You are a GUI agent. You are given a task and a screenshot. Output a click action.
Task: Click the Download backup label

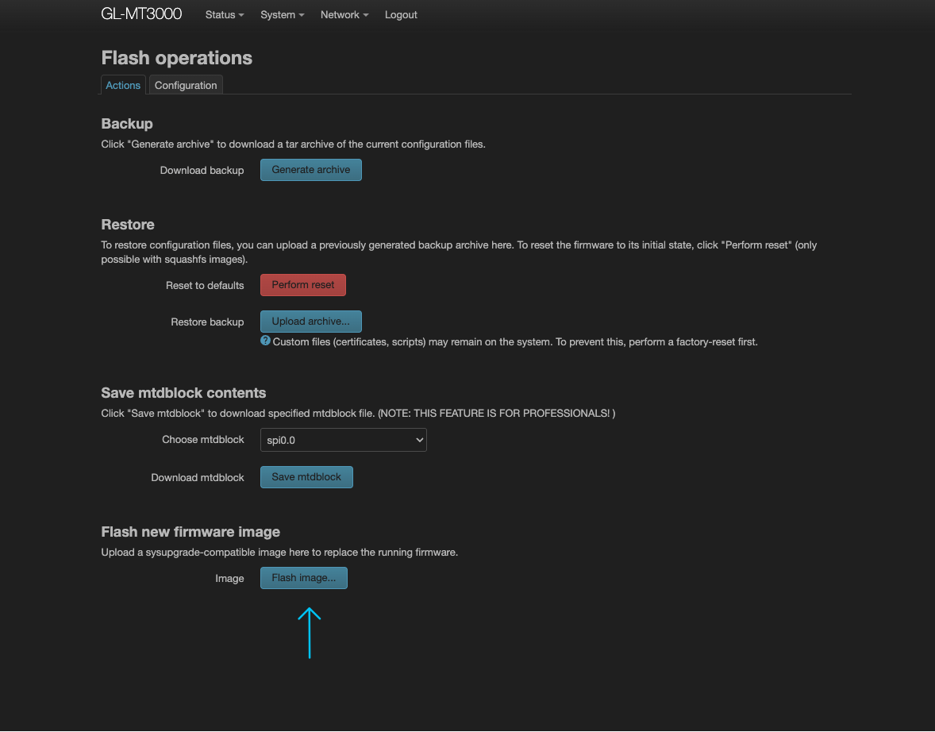(x=202, y=171)
